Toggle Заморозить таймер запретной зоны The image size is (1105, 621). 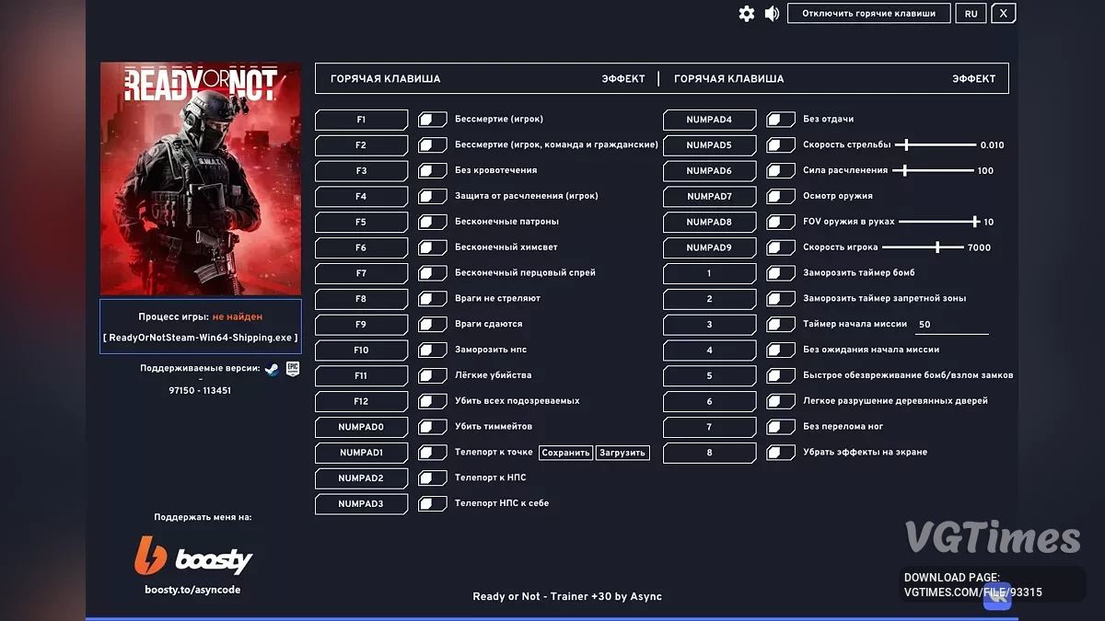pyautogui.click(x=781, y=299)
